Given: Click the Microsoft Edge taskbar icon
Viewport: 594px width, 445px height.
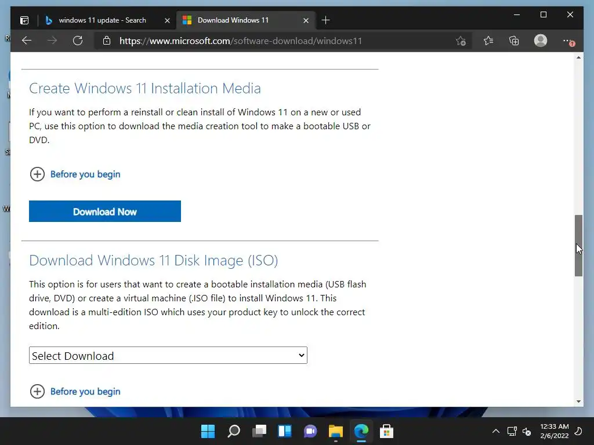Looking at the screenshot, I should pos(361,431).
